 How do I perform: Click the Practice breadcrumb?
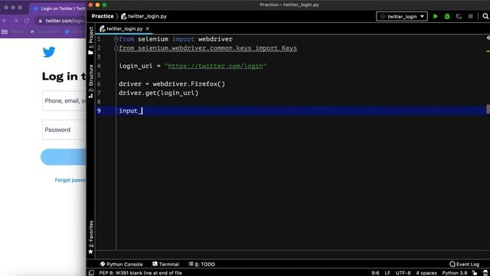coord(103,16)
